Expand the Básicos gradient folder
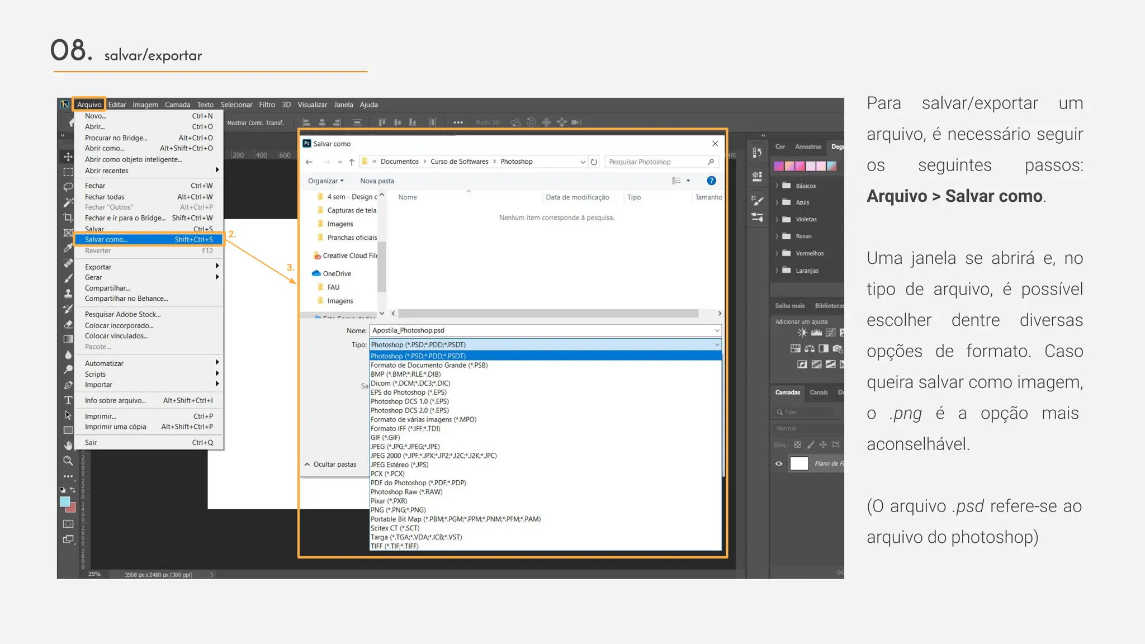The width and height of the screenshot is (1145, 644). click(777, 186)
